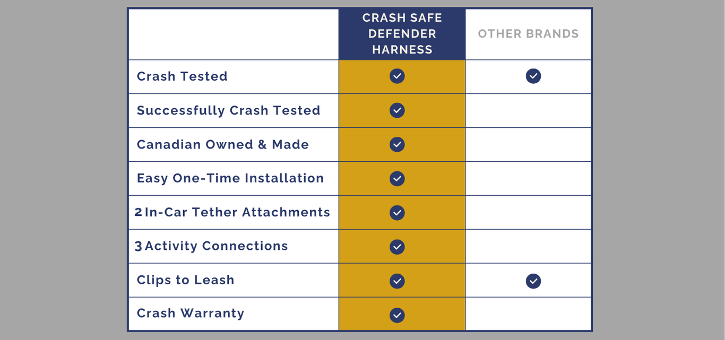Click the Successfully Crash Tested label
725x340 pixels.
click(x=228, y=110)
